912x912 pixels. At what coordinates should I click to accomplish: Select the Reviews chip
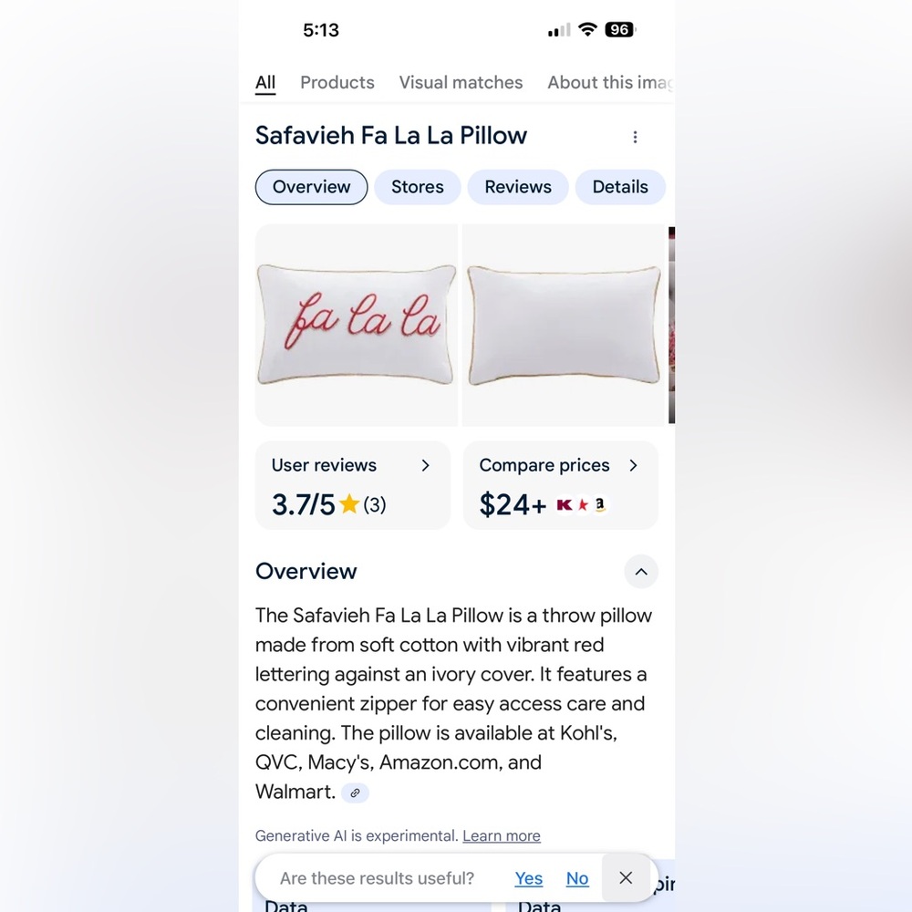pos(518,187)
